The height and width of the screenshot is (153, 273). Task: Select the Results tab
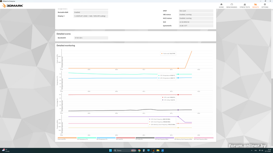pyautogui.click(x=256, y=5)
